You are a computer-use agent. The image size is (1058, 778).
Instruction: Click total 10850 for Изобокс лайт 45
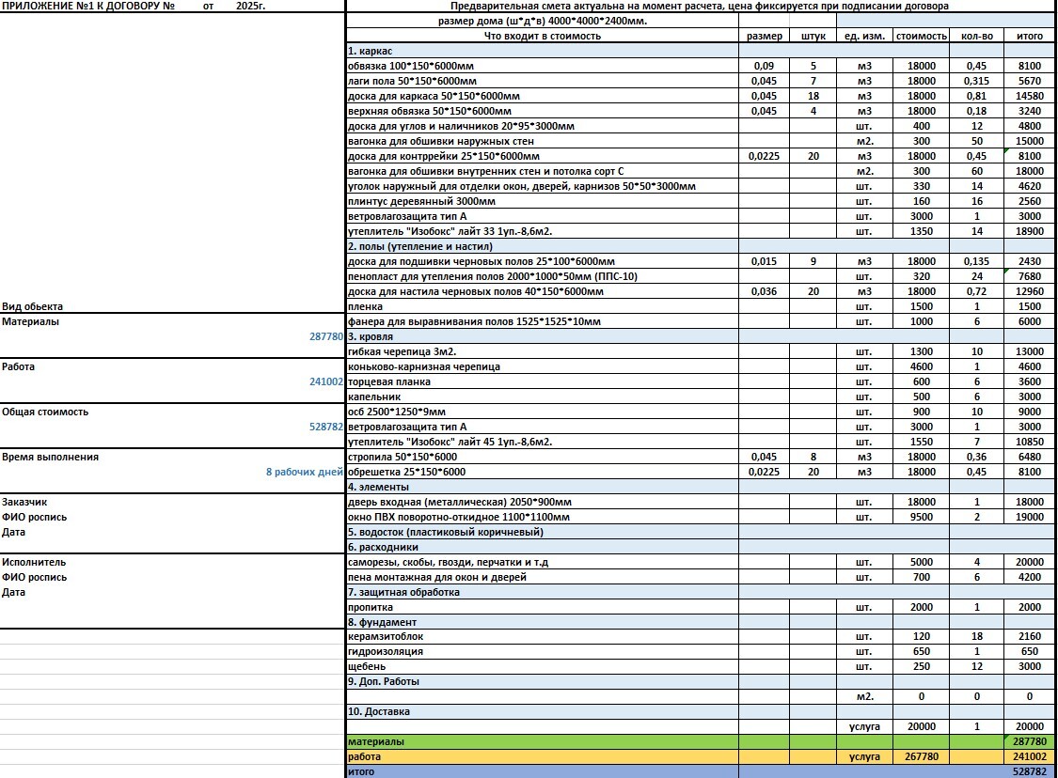click(x=1030, y=442)
